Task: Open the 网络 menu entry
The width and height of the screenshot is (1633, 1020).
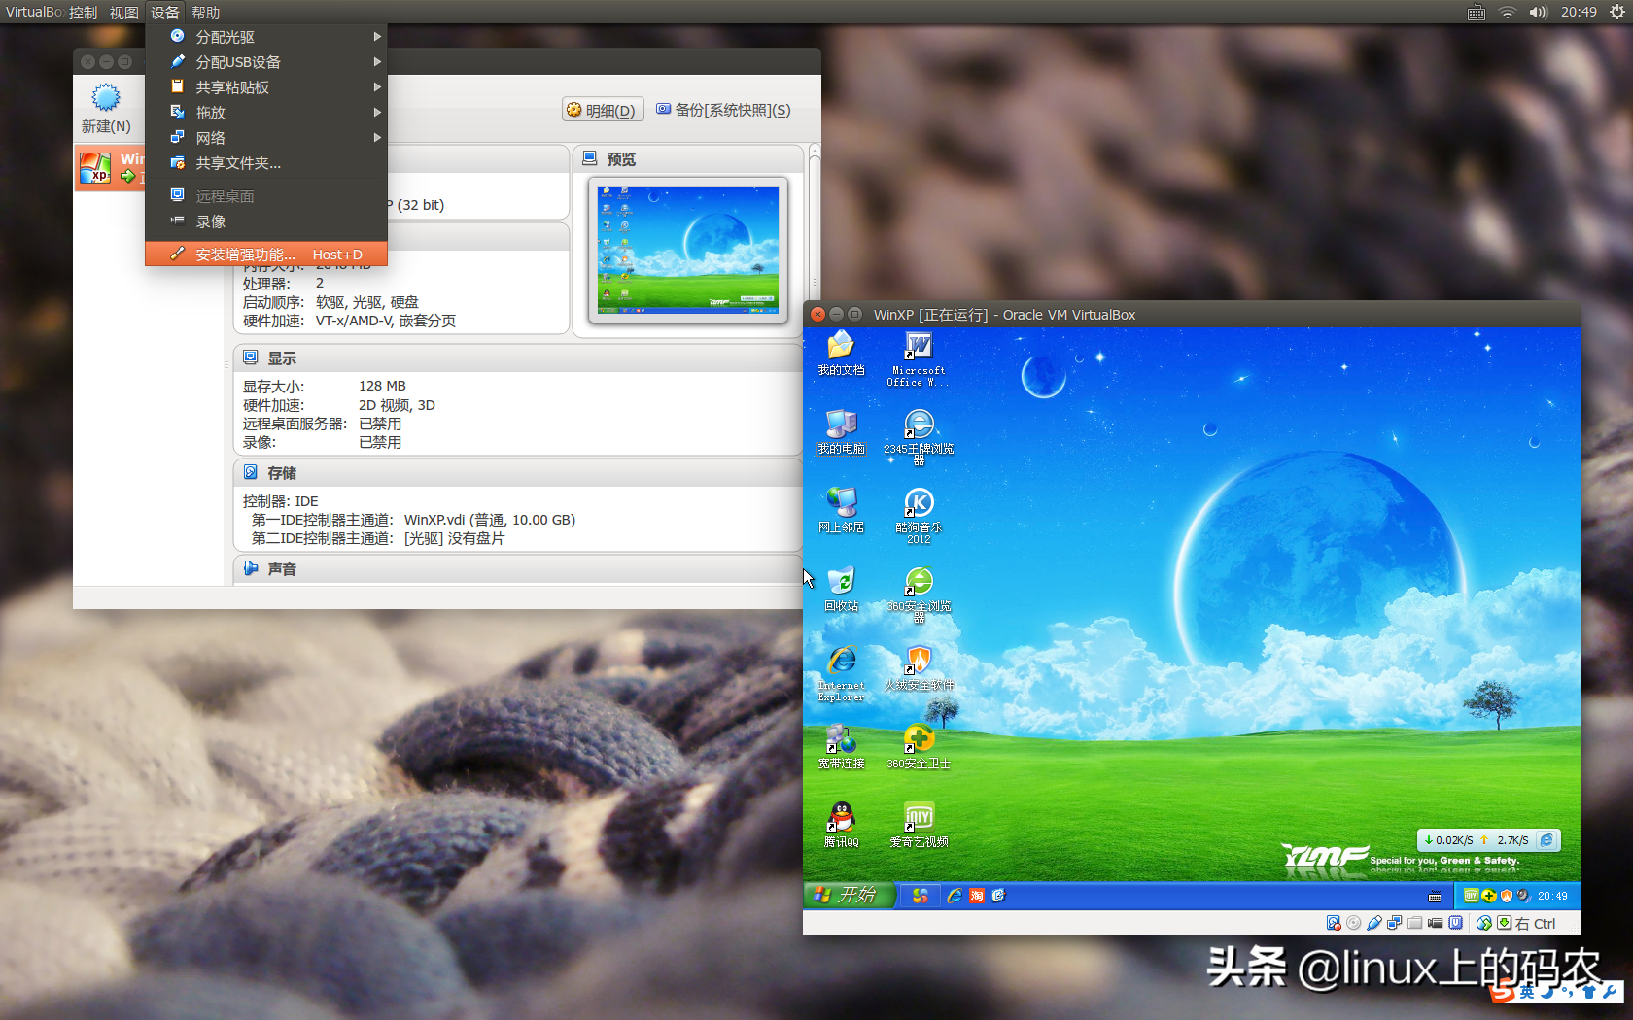Action: (266, 138)
